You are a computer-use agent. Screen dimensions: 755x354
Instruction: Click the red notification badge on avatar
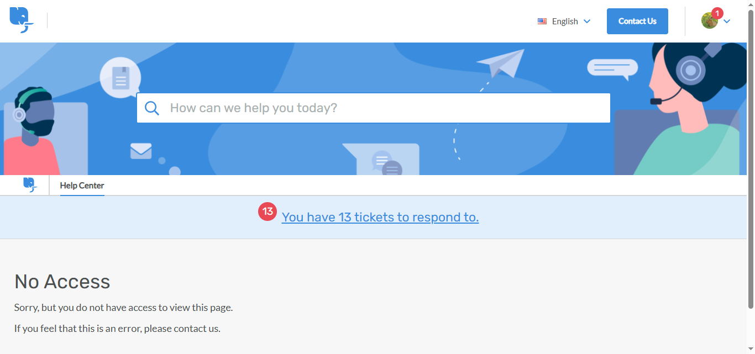coord(717,13)
